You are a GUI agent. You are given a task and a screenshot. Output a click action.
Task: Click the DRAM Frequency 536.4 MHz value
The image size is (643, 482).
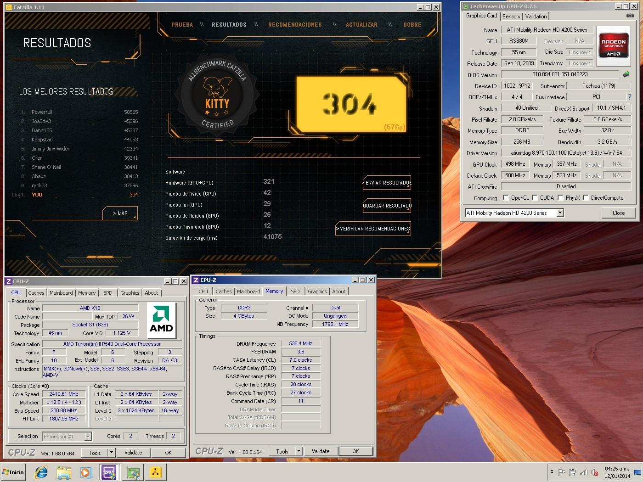301,343
